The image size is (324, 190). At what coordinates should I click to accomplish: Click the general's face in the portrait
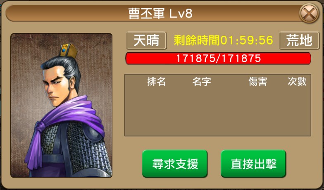[x=56, y=87]
